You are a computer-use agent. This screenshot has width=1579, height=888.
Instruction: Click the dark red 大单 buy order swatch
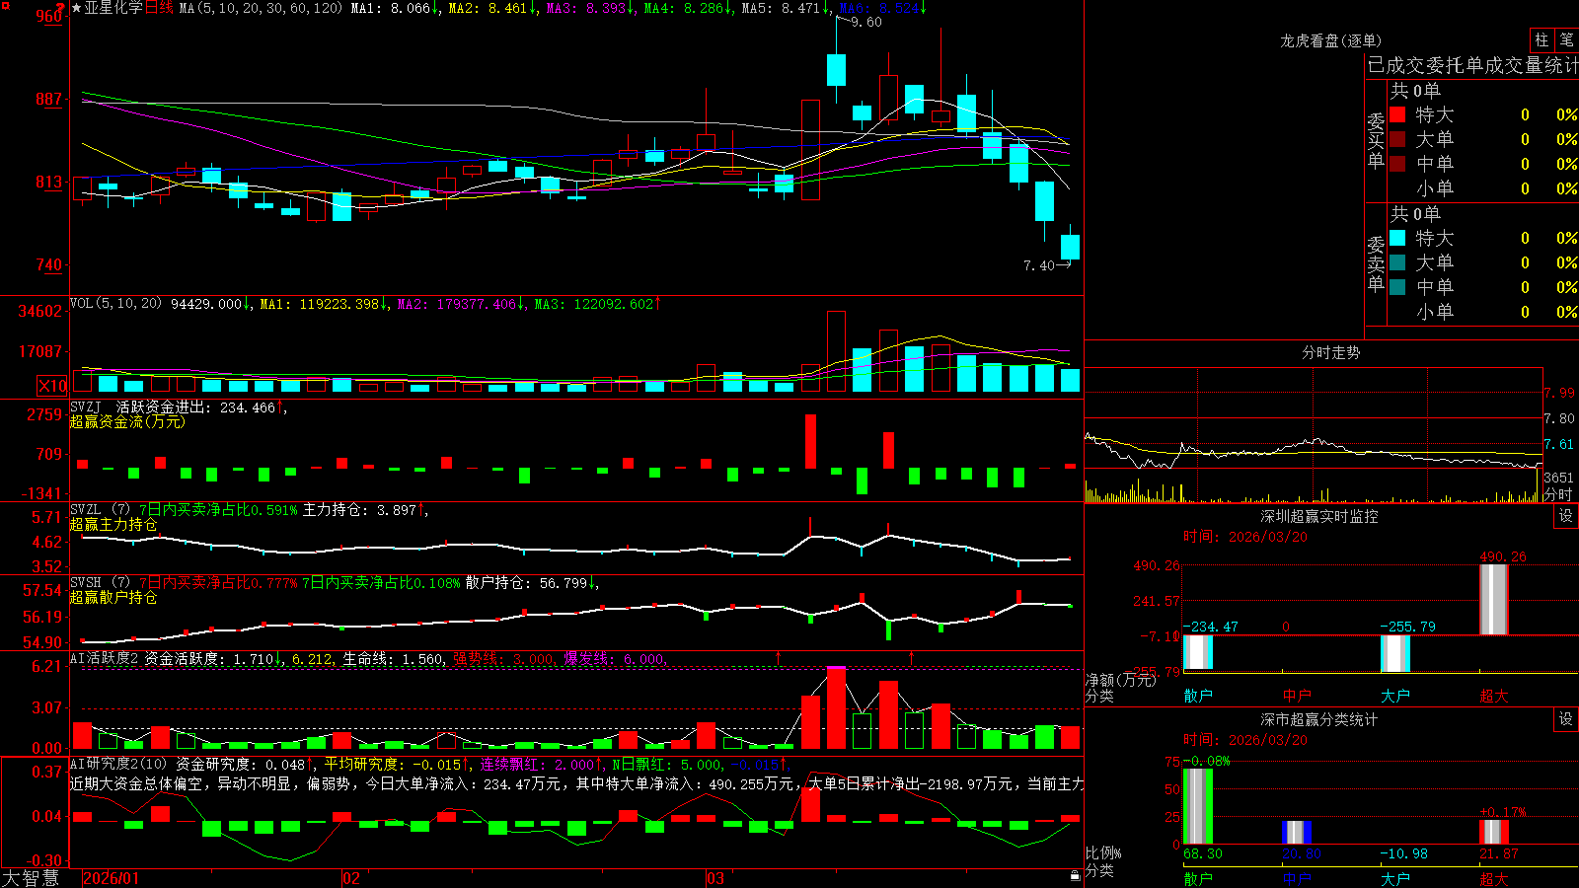1397,139
